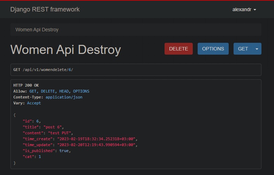The width and height of the screenshot is (274, 175).
Task: Expand the GET format dropdown arrow
Action: (257, 49)
